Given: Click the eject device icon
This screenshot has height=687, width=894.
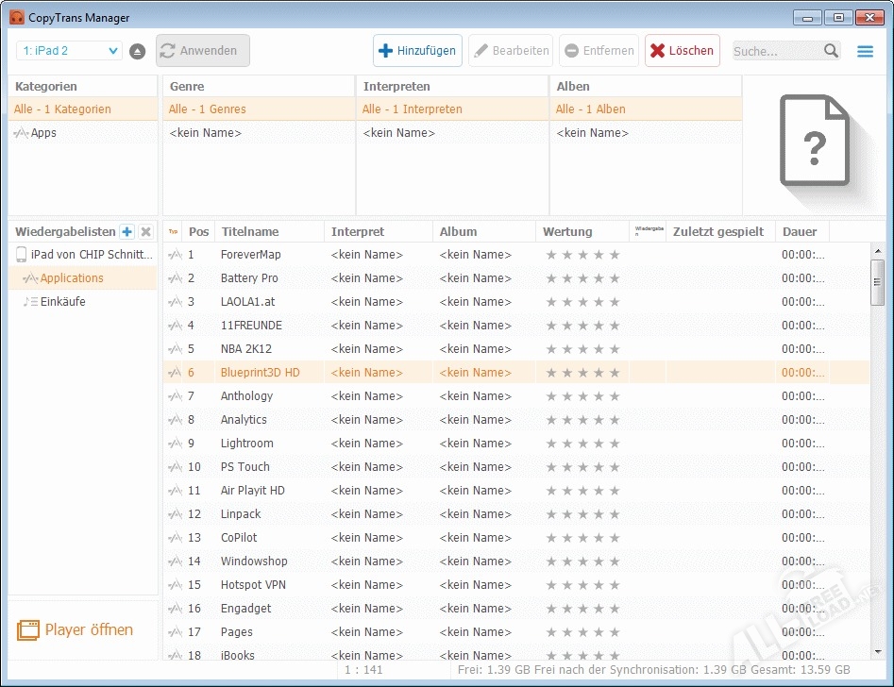Looking at the screenshot, I should tap(137, 51).
